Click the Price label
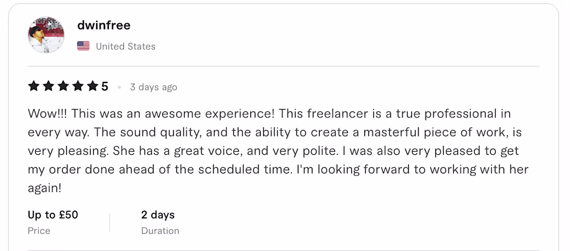 click(39, 231)
